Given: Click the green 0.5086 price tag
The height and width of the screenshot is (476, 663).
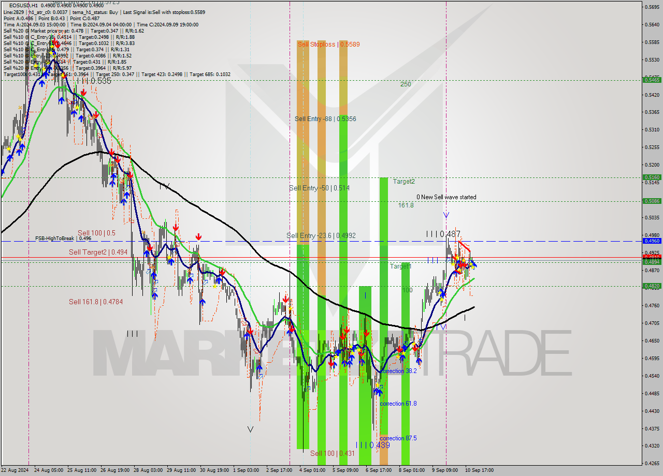Looking at the screenshot, I should (652, 201).
